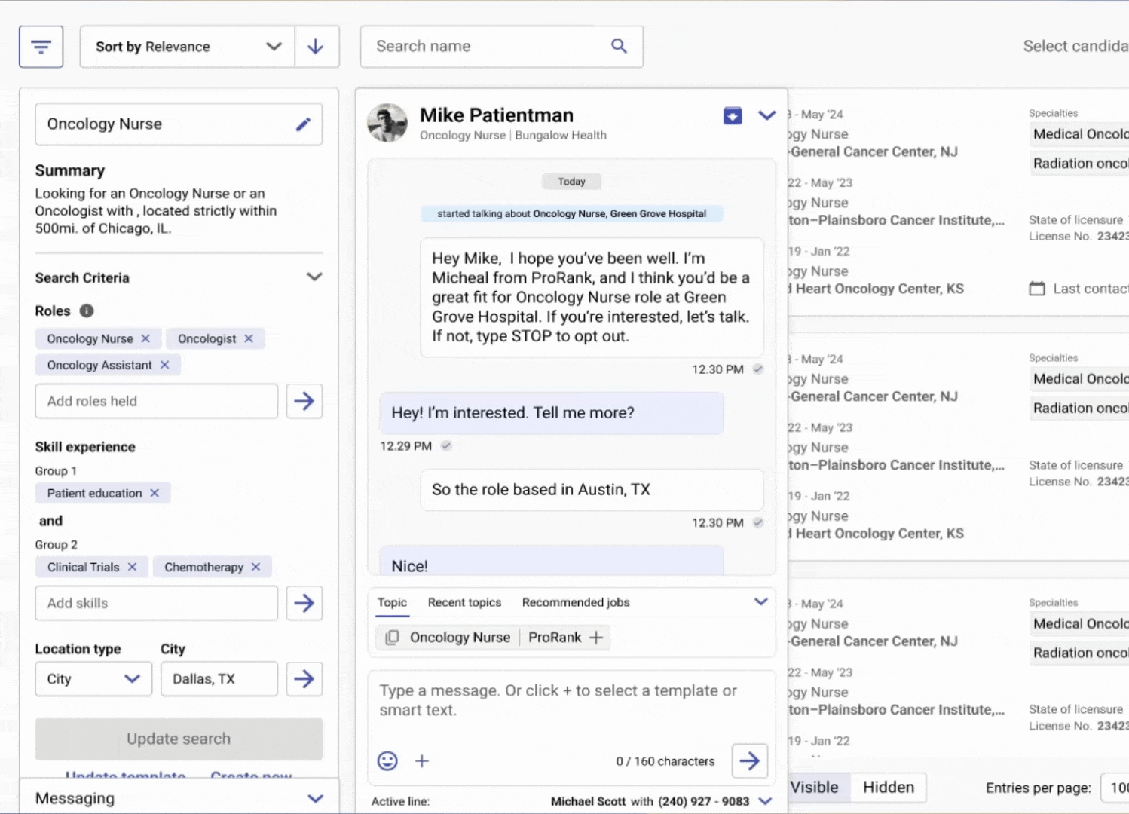Viewport: 1129px width, 814px height.
Task: Collapse the Topic panel chevron
Action: coord(761,601)
